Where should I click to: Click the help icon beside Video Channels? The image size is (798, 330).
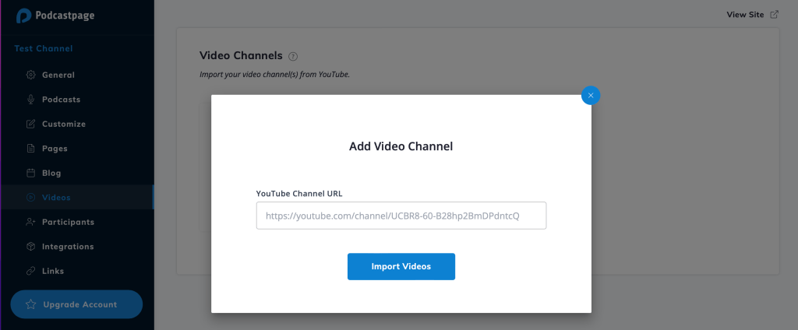(293, 56)
